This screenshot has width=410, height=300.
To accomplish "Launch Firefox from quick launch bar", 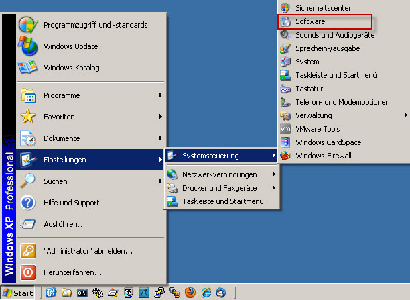I will (190, 293).
